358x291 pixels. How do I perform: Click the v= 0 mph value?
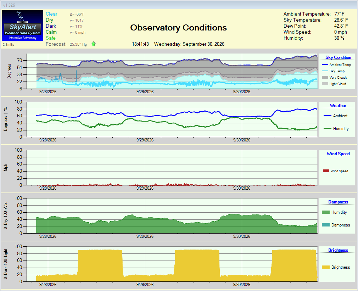pos(78,32)
